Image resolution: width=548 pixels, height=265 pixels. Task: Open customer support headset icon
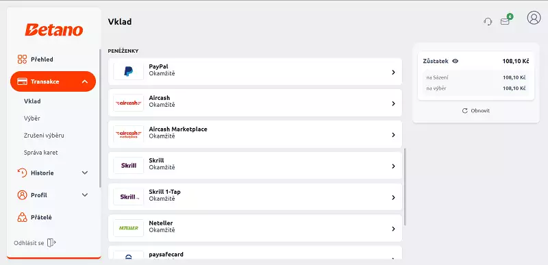pyautogui.click(x=488, y=22)
